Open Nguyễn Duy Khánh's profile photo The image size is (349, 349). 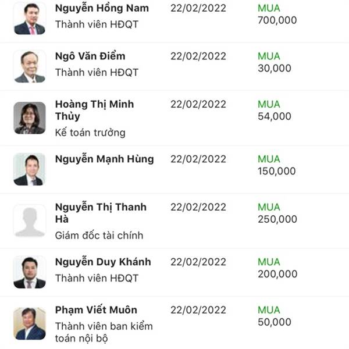(x=30, y=272)
